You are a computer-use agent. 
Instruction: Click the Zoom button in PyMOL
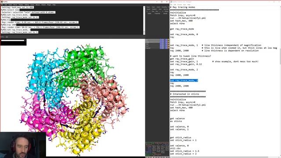153,7
